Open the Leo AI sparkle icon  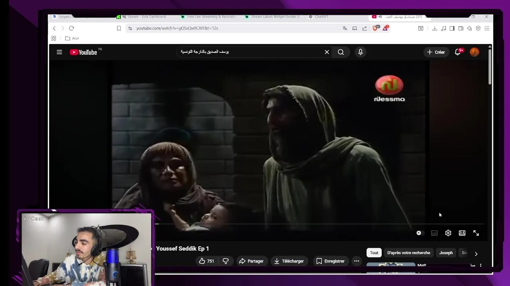click(x=469, y=28)
